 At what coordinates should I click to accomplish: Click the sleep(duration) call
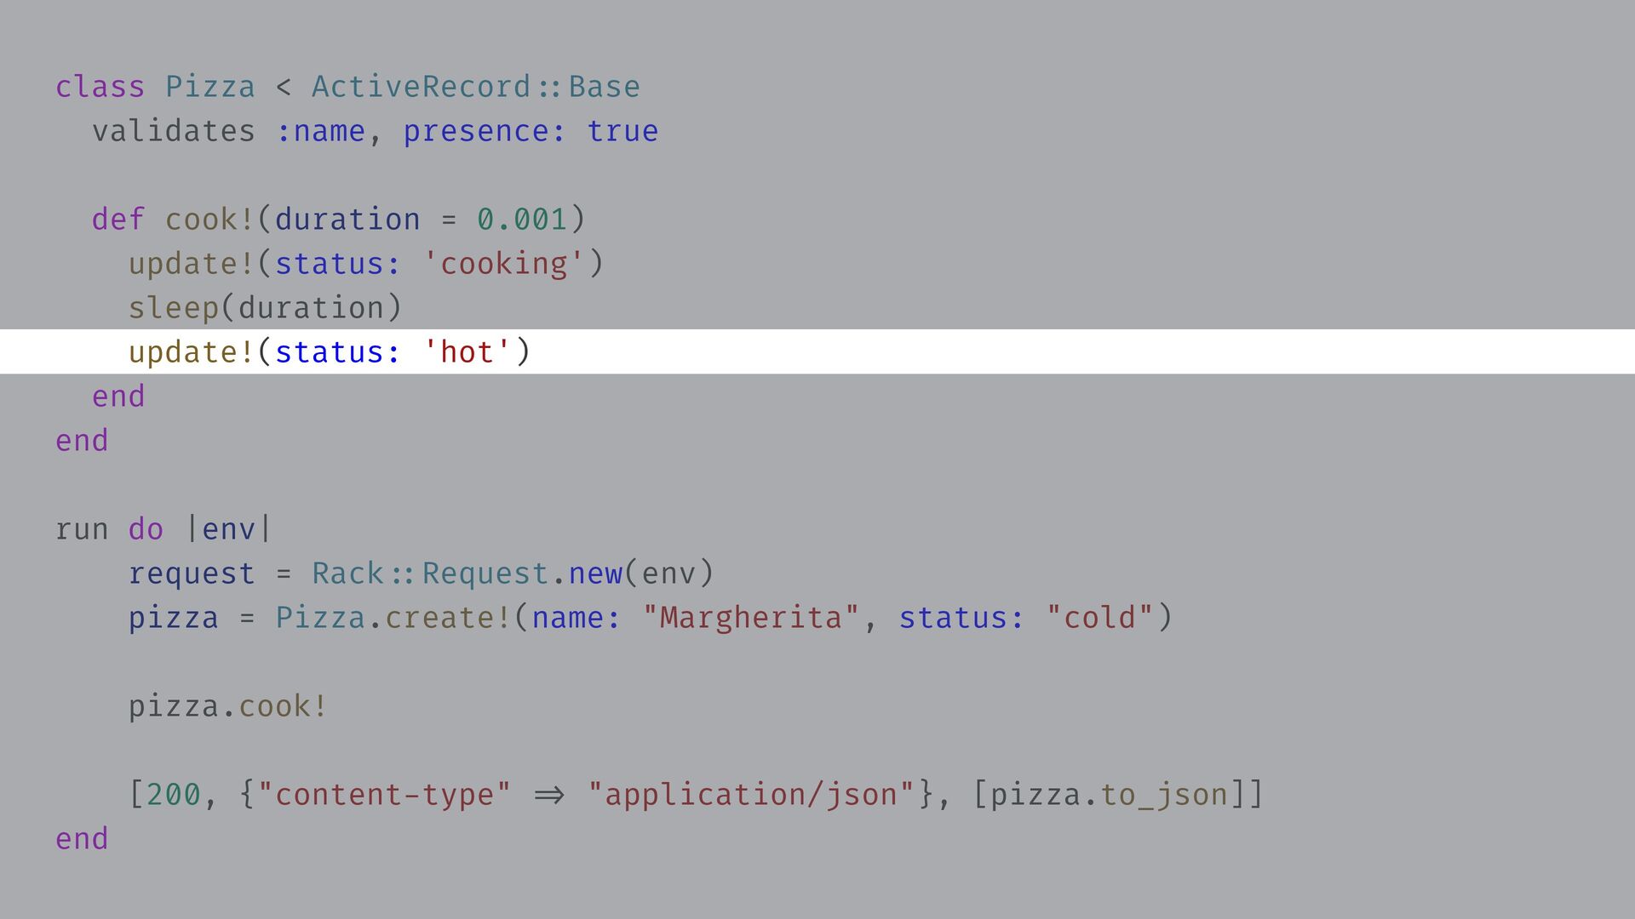pos(264,308)
